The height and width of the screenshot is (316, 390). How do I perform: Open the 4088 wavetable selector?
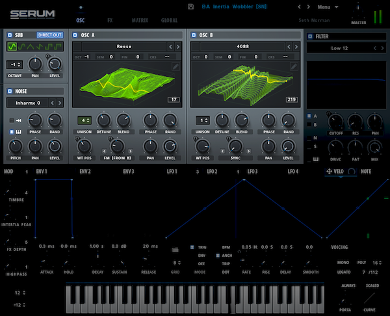point(242,47)
